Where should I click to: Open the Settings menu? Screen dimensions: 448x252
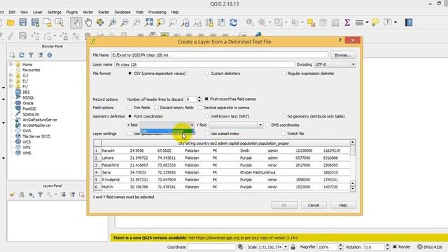(x=55, y=13)
